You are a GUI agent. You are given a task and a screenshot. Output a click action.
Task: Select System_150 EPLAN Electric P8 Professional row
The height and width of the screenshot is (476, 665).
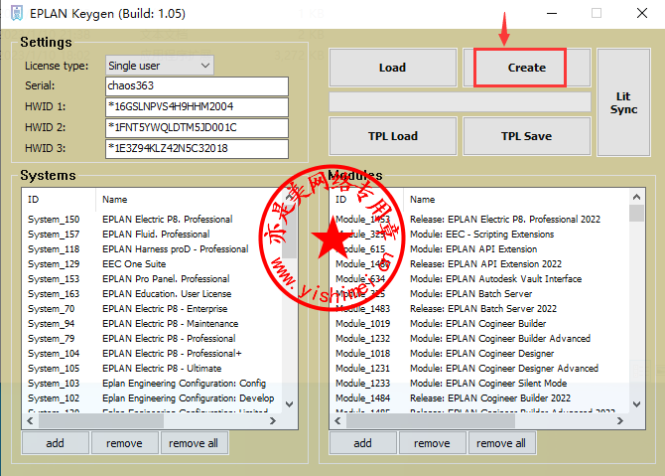tap(152, 219)
